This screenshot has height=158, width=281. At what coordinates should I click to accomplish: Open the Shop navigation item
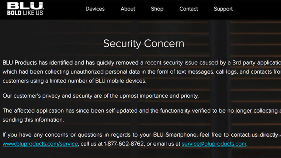(157, 9)
